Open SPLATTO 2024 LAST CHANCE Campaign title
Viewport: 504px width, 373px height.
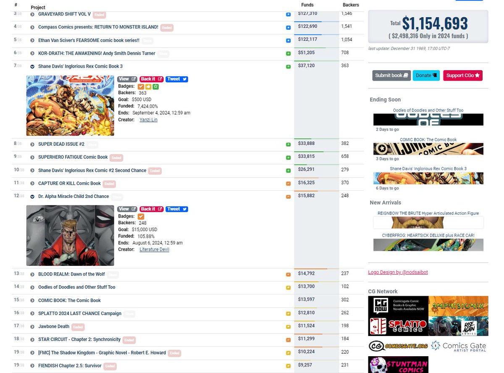pyautogui.click(x=80, y=313)
